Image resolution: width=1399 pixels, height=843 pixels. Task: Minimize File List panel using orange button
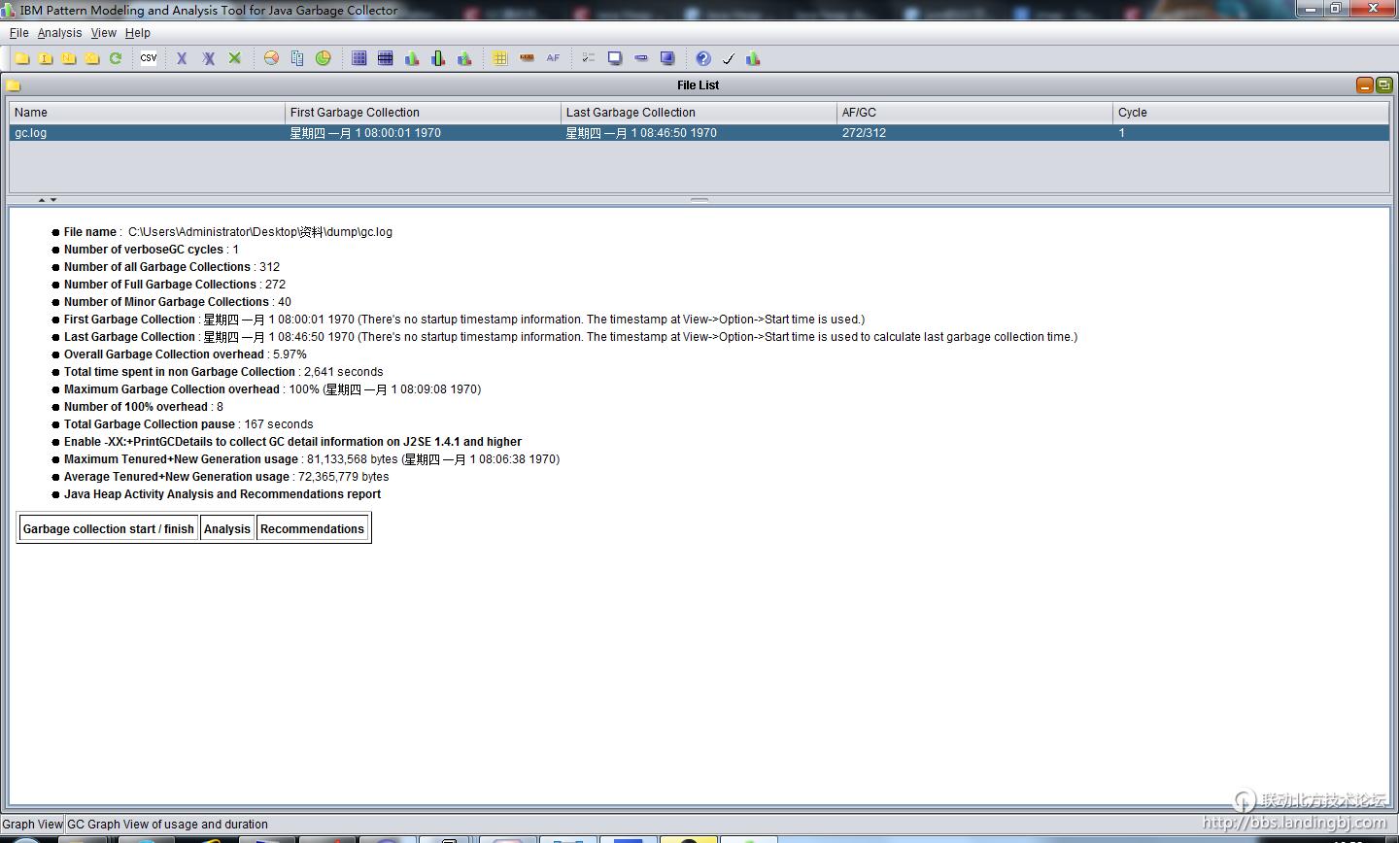tap(1365, 85)
